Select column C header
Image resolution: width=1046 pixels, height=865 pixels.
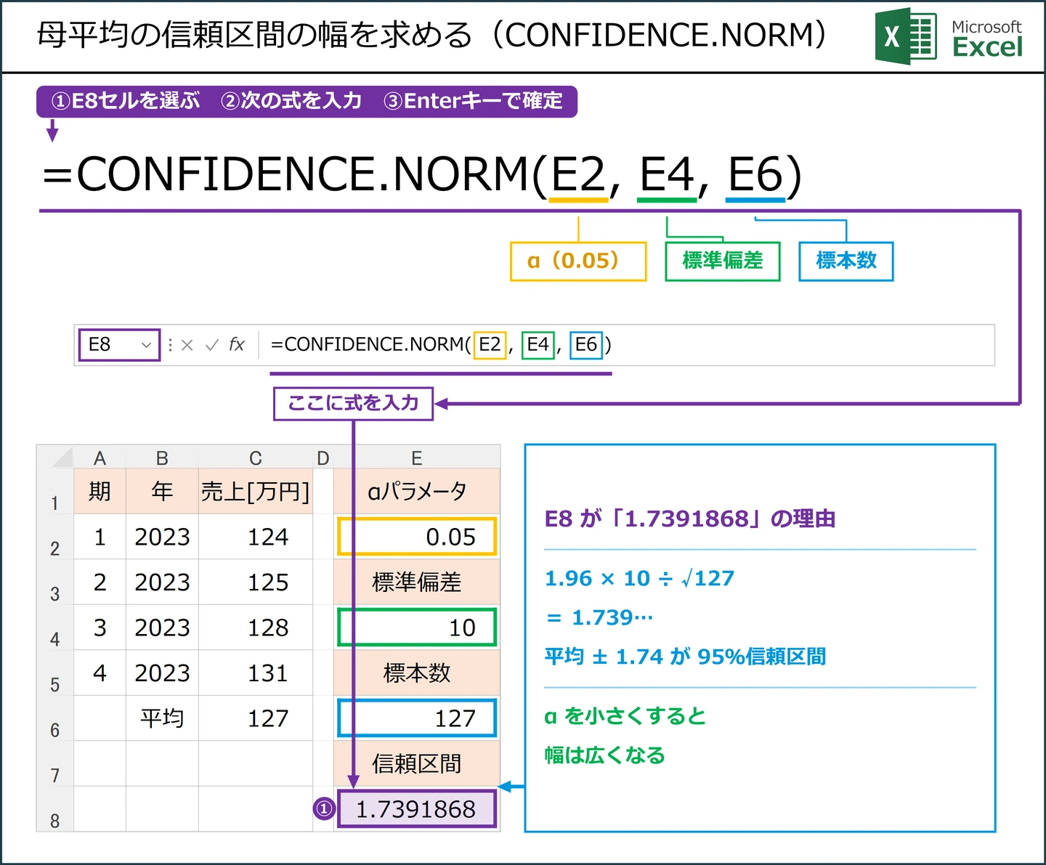pyautogui.click(x=256, y=458)
